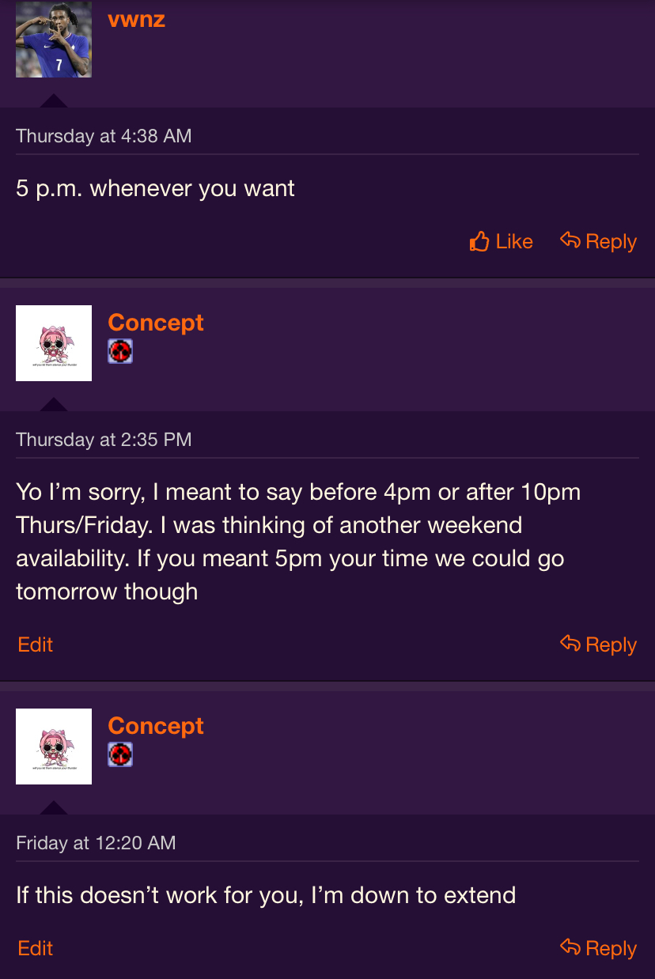Click the vwnz username link

[136, 20]
